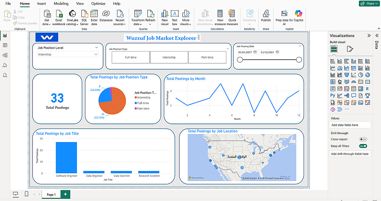Open map Terms link
The width and height of the screenshot is (381, 201).
pyautogui.click(x=287, y=178)
